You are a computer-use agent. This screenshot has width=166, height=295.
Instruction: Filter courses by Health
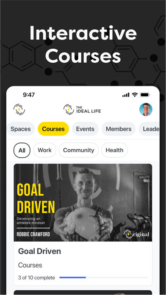[x=114, y=150]
